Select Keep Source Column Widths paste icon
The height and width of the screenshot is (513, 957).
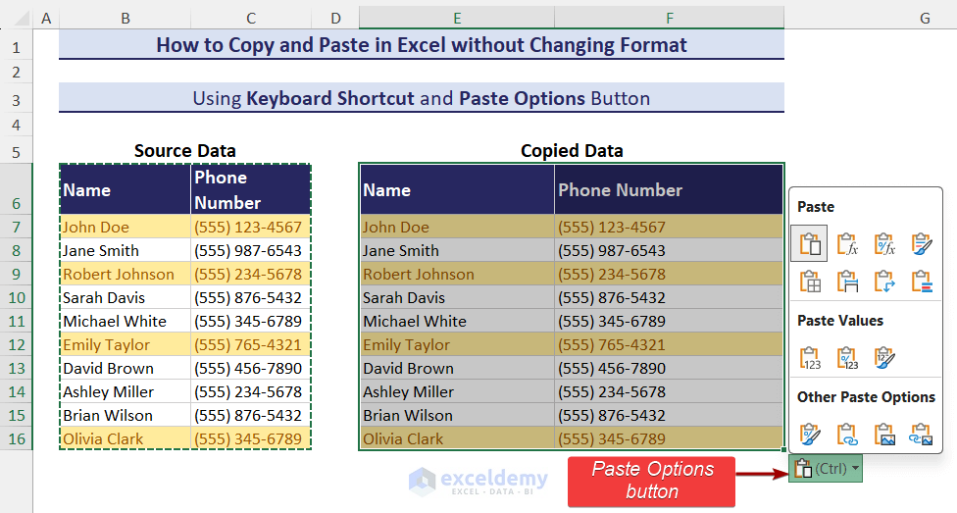[847, 282]
